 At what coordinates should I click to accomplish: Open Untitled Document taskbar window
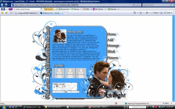pyautogui.click(x=76, y=107)
